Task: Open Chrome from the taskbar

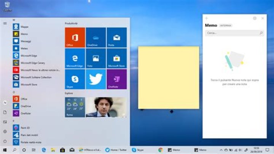Action: pos(161,150)
